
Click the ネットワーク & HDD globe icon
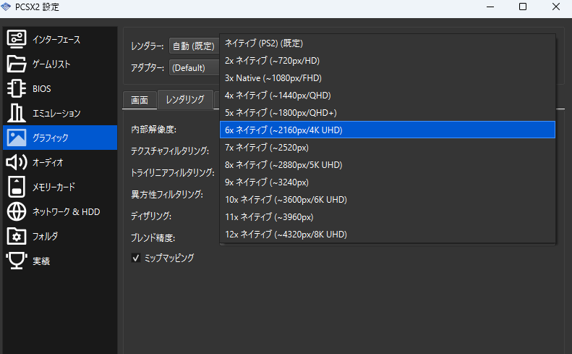pos(17,211)
